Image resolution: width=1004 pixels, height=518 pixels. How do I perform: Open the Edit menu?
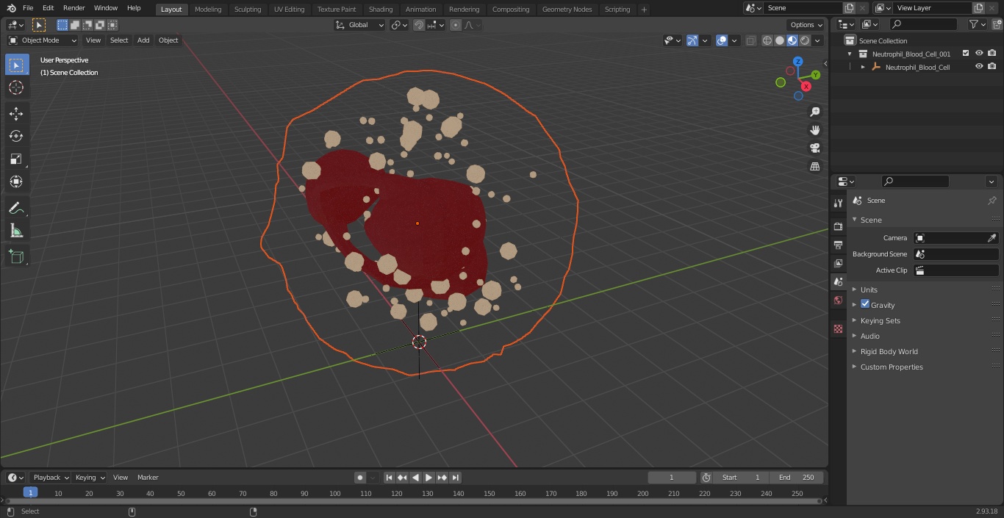pyautogui.click(x=48, y=8)
